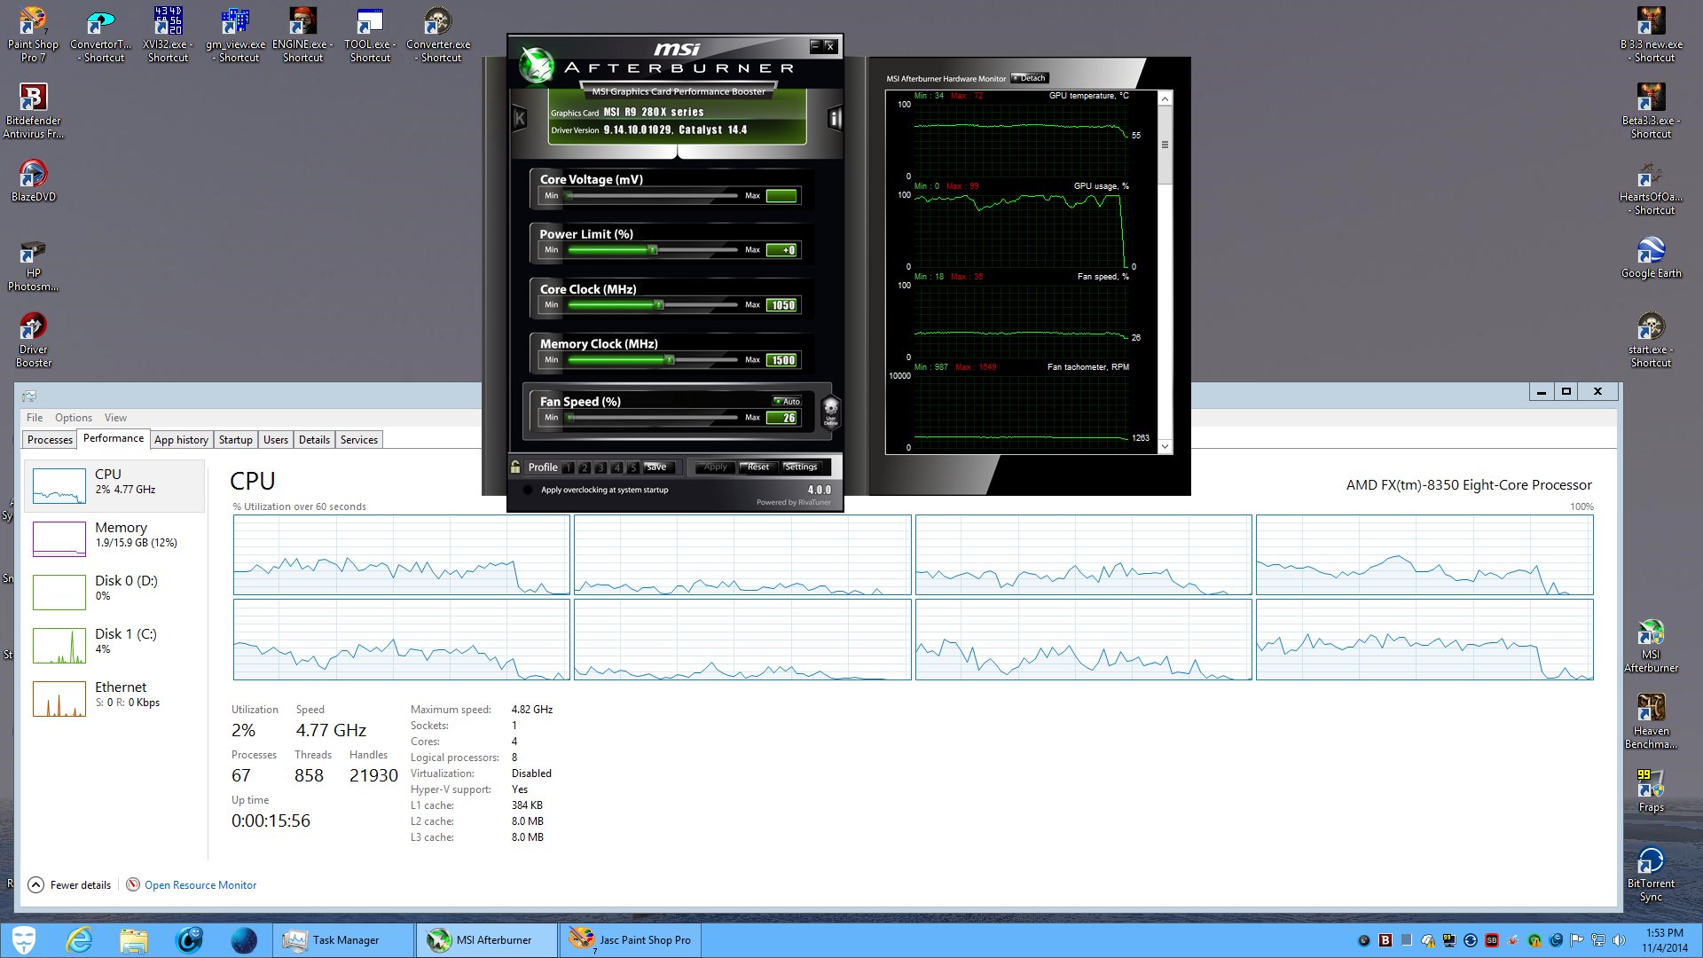Click the Detach button on hardware monitor
The height and width of the screenshot is (958, 1703).
[1030, 78]
